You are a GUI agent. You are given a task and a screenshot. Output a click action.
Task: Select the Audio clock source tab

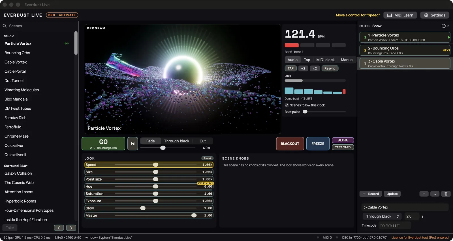(292, 60)
